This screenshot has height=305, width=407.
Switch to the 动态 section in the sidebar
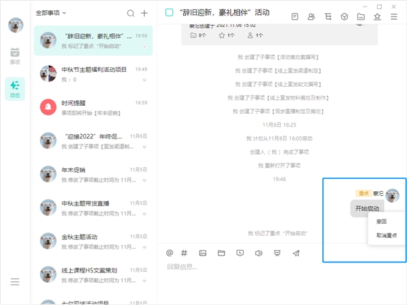tap(15, 89)
